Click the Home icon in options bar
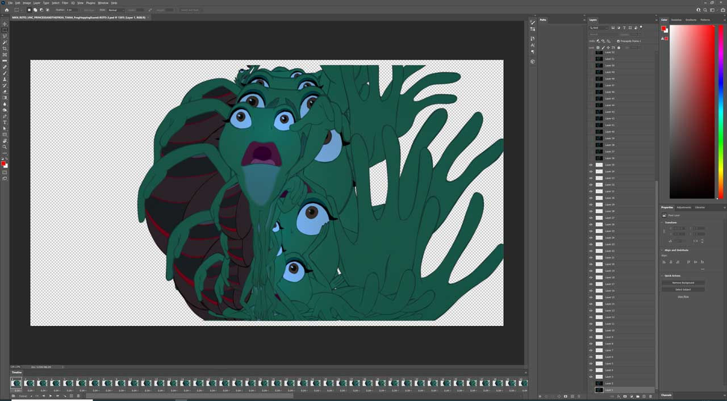 pyautogui.click(x=6, y=10)
